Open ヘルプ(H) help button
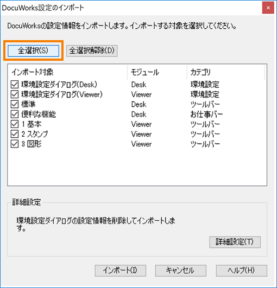The width and height of the screenshot is (277, 288). click(x=241, y=271)
